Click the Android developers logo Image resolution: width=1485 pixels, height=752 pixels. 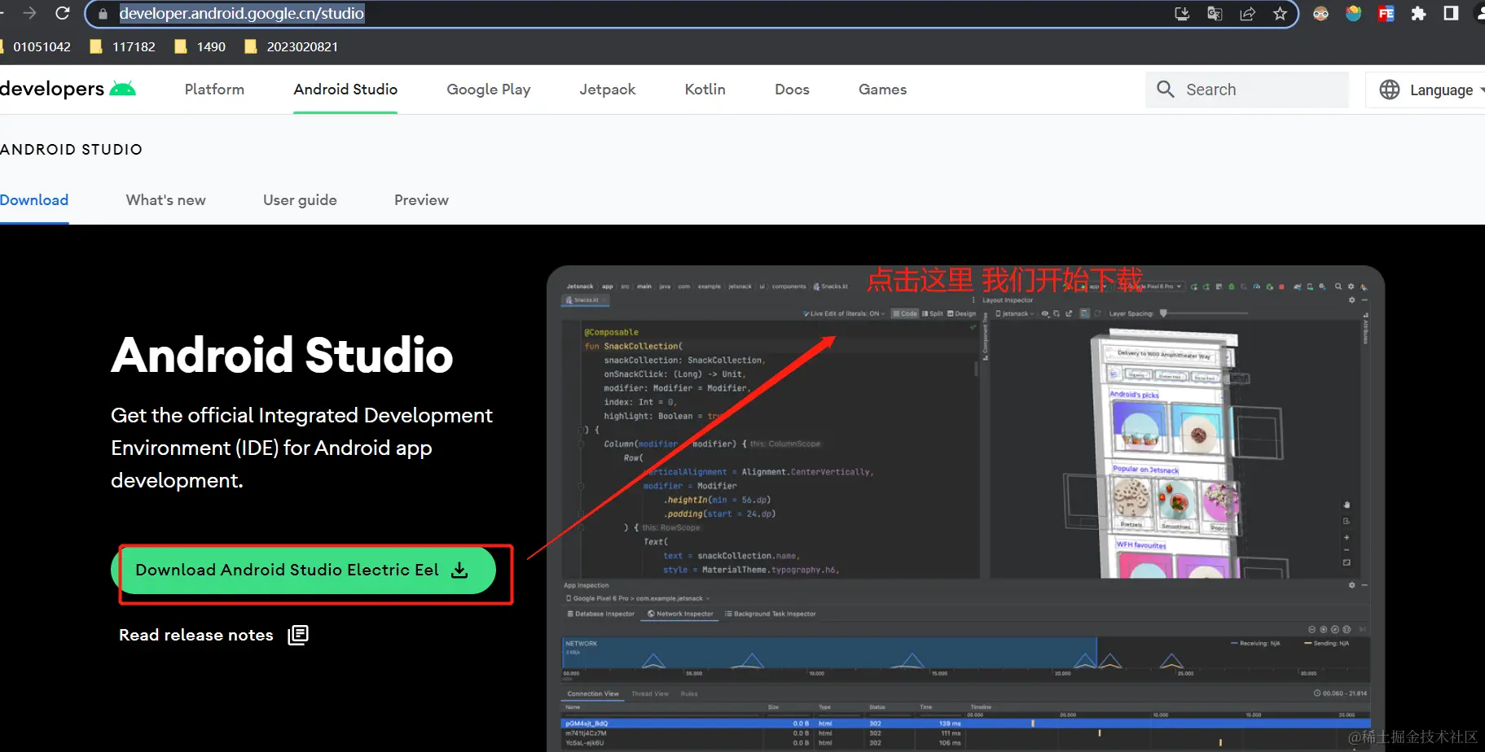click(x=68, y=89)
